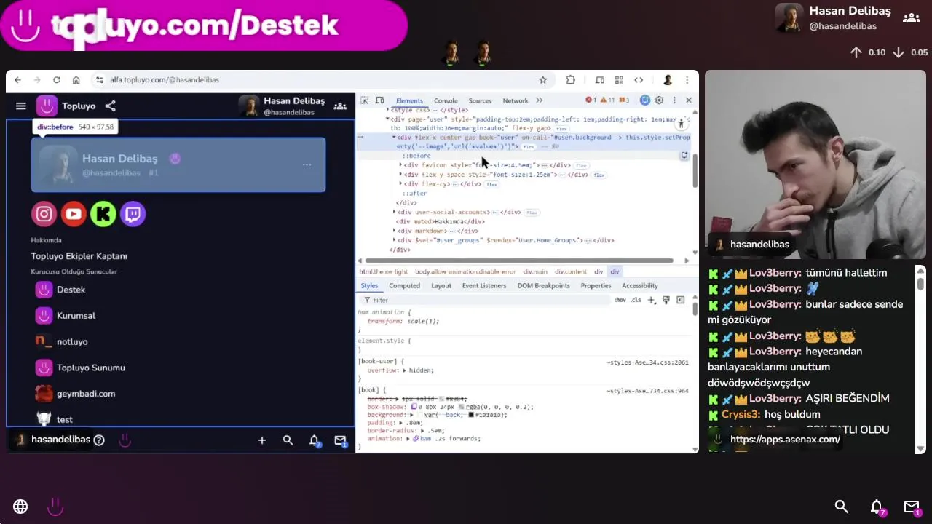Select div.content in DevTools breadcrumb
The height and width of the screenshot is (524, 932).
570,271
